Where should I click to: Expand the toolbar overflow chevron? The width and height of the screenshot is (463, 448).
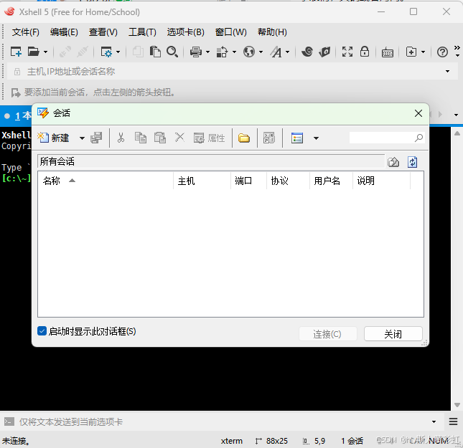457,47
